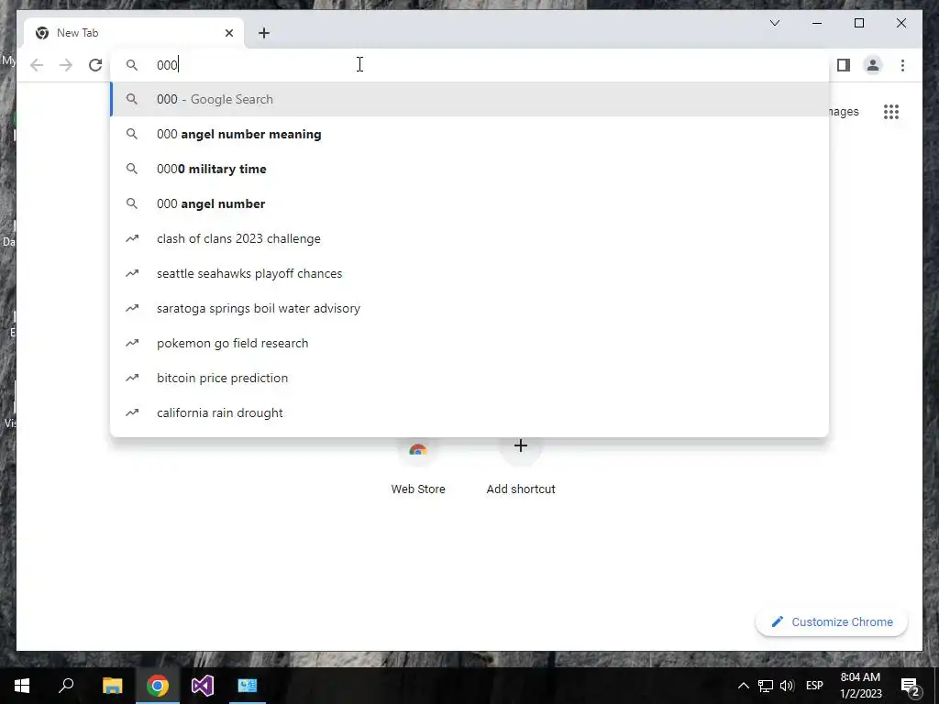Image resolution: width=939 pixels, height=704 pixels.
Task: Open Visual Studio from the taskbar
Action: 203,686
